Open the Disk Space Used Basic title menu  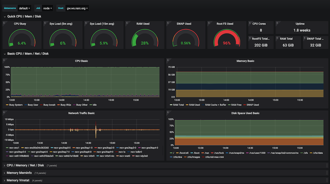coord(246,113)
